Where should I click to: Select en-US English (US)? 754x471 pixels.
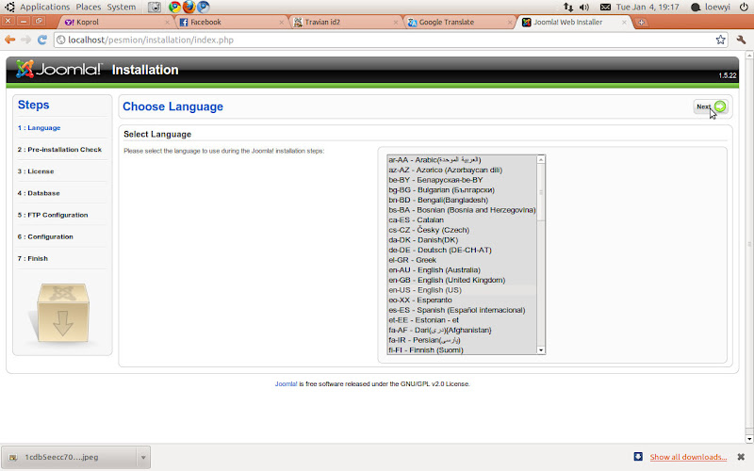pyautogui.click(x=462, y=290)
